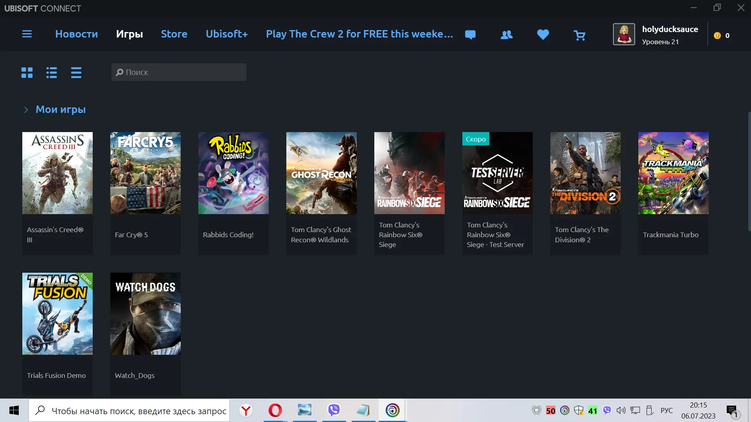Open the network connection tray icon

click(635, 410)
